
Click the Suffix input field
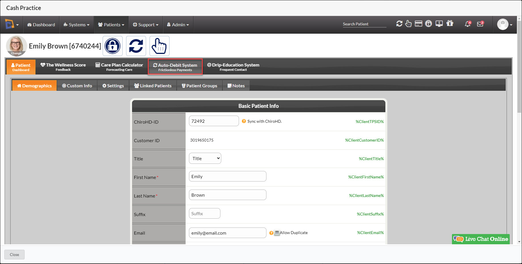click(205, 213)
